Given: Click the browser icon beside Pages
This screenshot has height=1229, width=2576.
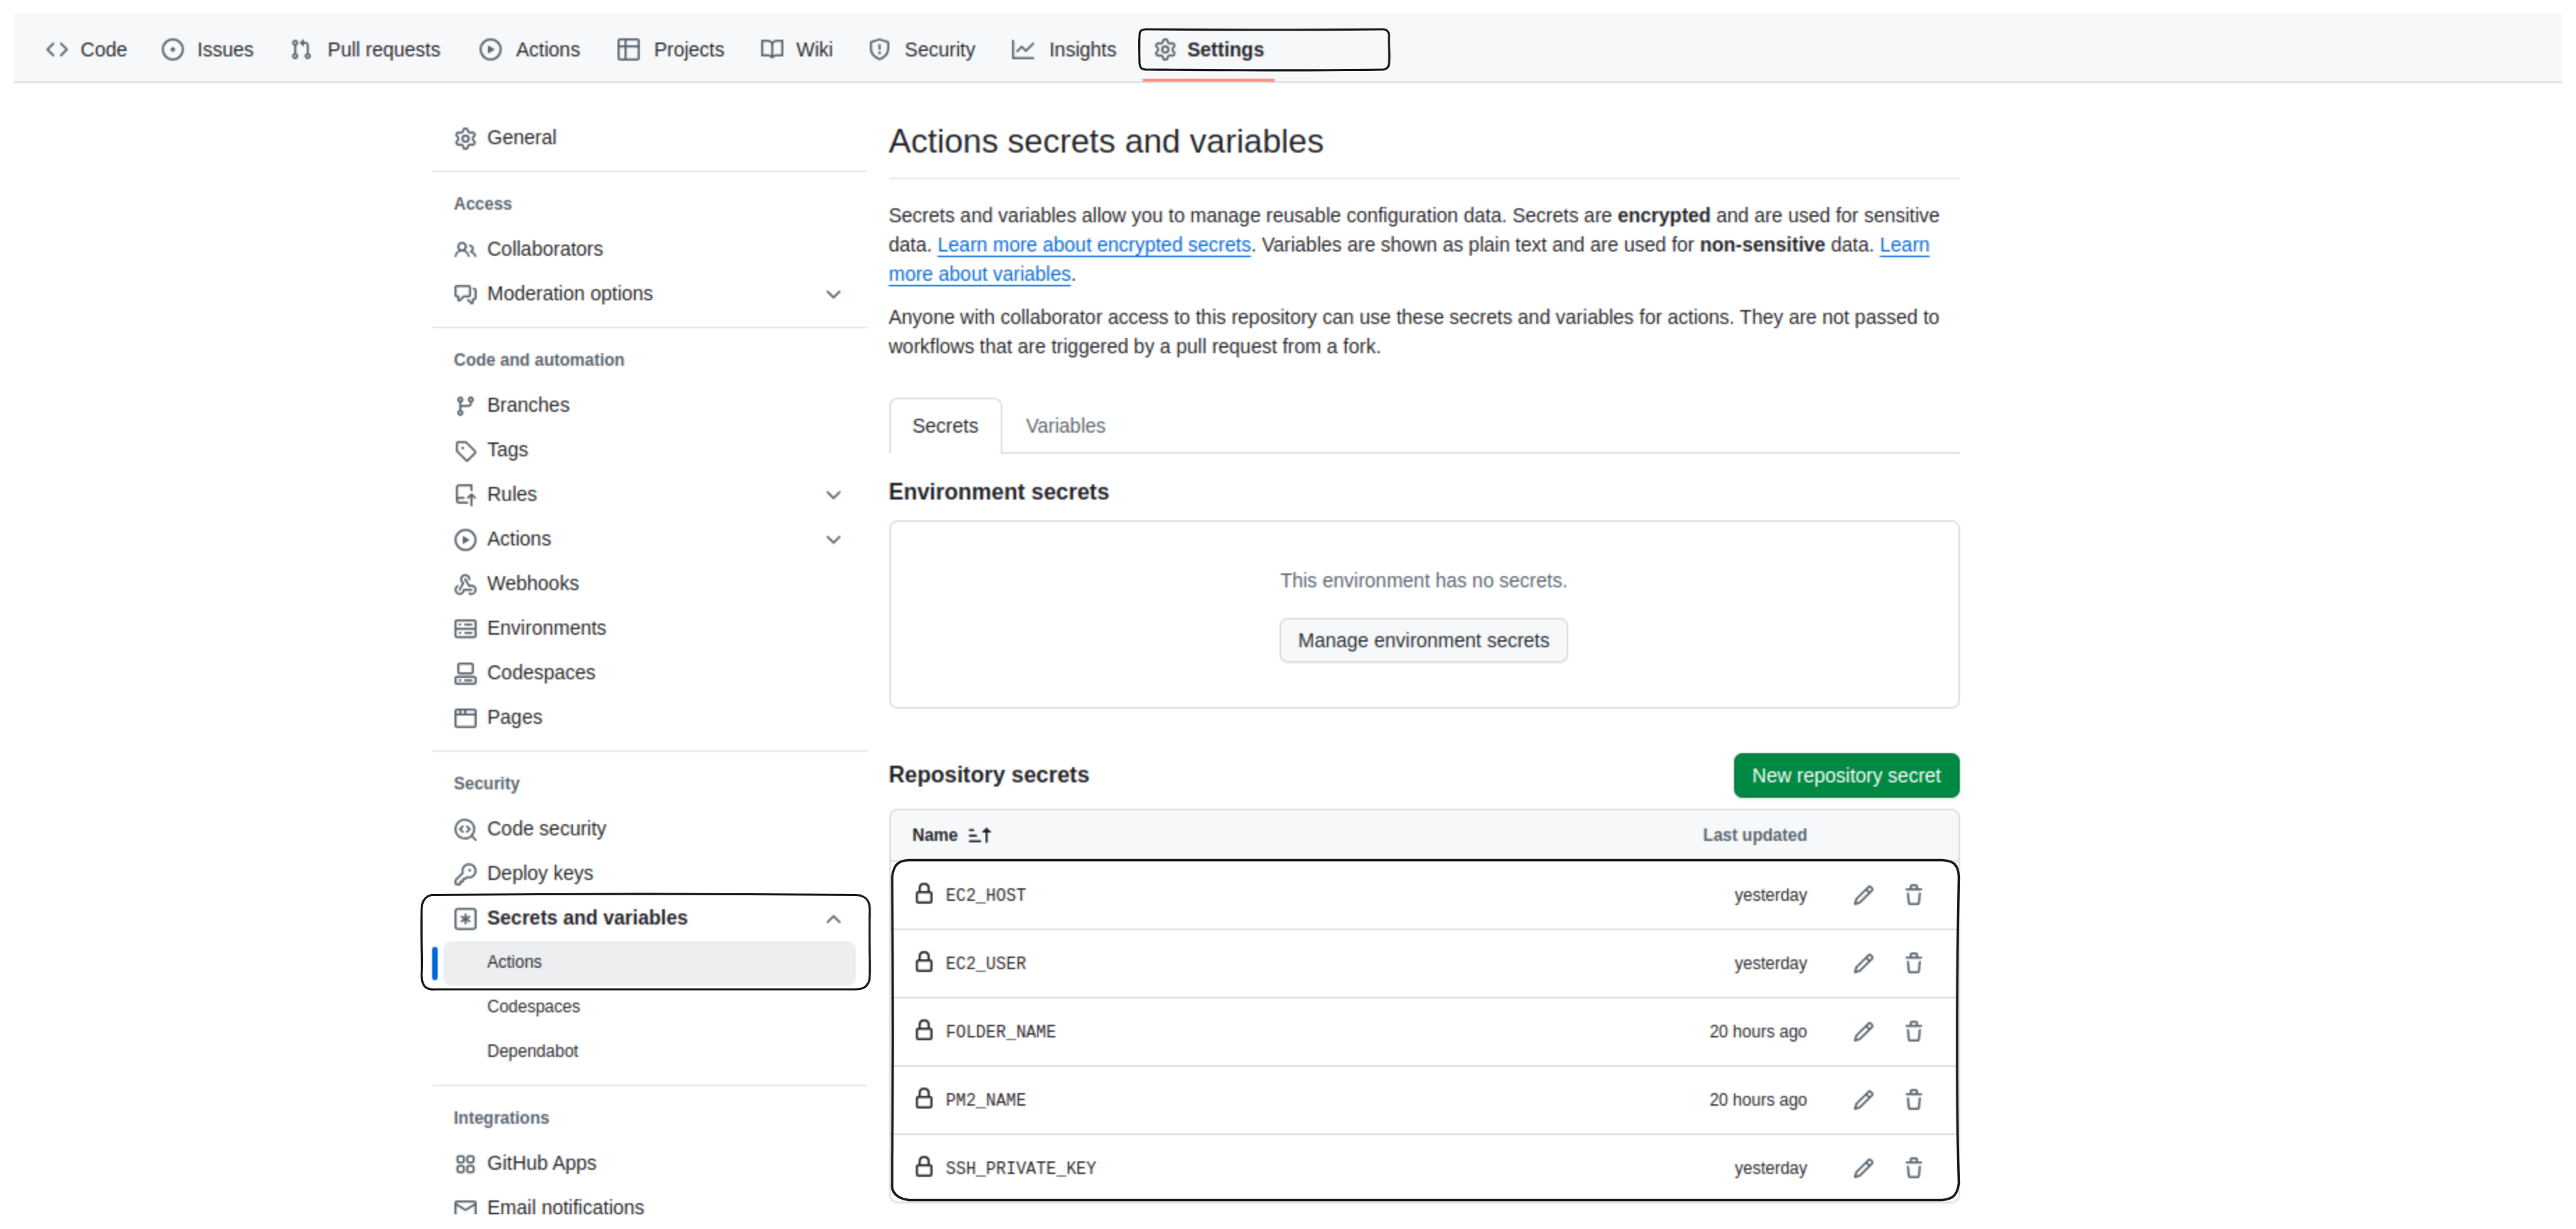Looking at the screenshot, I should 465,717.
